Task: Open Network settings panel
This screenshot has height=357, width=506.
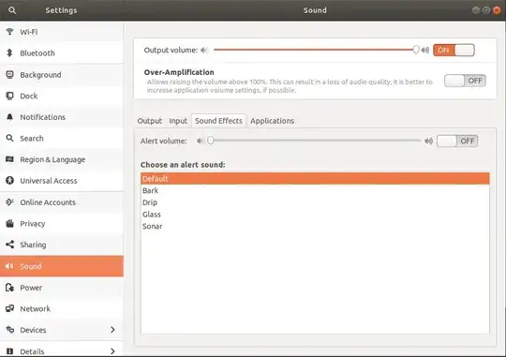Action: [x=62, y=308]
